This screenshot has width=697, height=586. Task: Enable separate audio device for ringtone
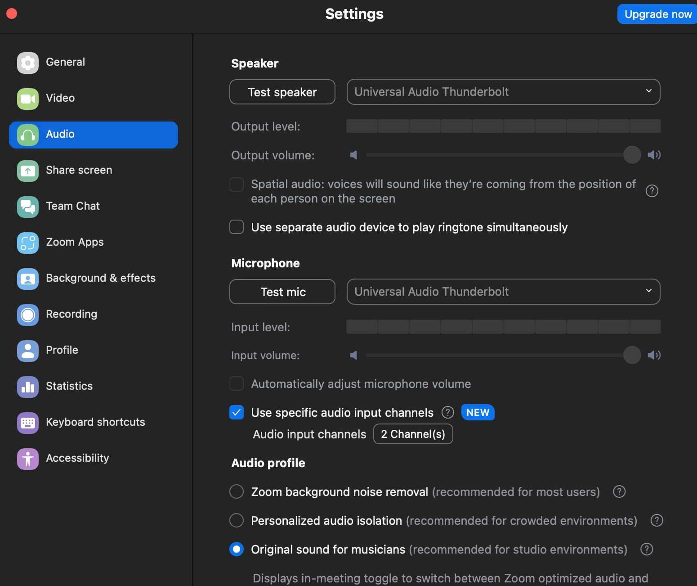(x=237, y=227)
